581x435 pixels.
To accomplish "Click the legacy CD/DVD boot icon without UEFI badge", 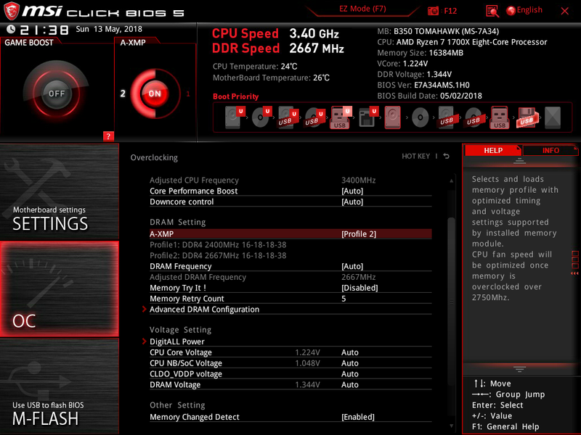I will click(x=420, y=117).
